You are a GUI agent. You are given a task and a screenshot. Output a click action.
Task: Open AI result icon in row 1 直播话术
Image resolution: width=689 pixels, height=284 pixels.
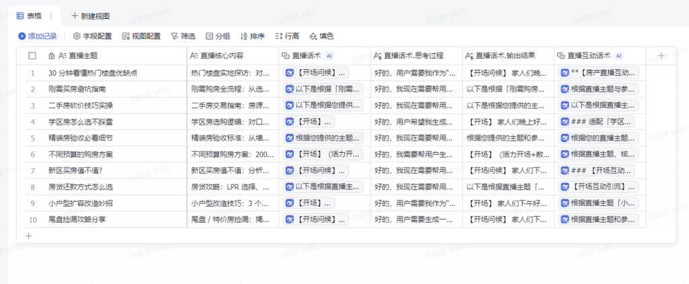(289, 73)
